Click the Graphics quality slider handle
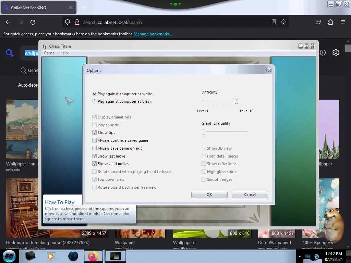Image resolution: width=351 pixels, height=263 pixels. [x=204, y=132]
